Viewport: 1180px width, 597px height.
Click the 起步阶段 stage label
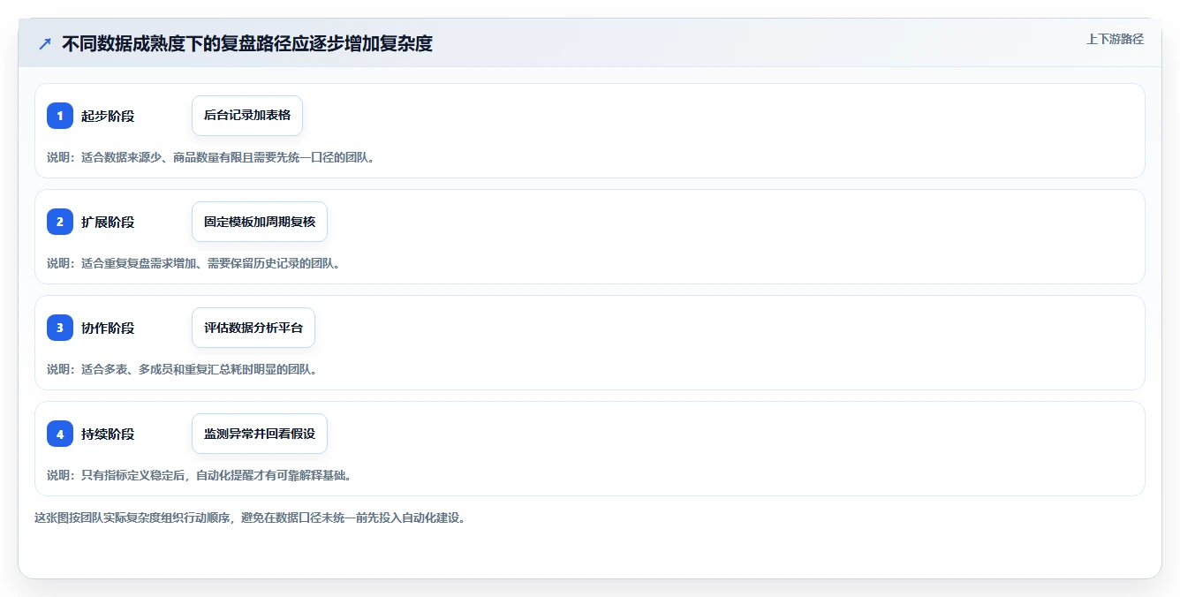108,116
